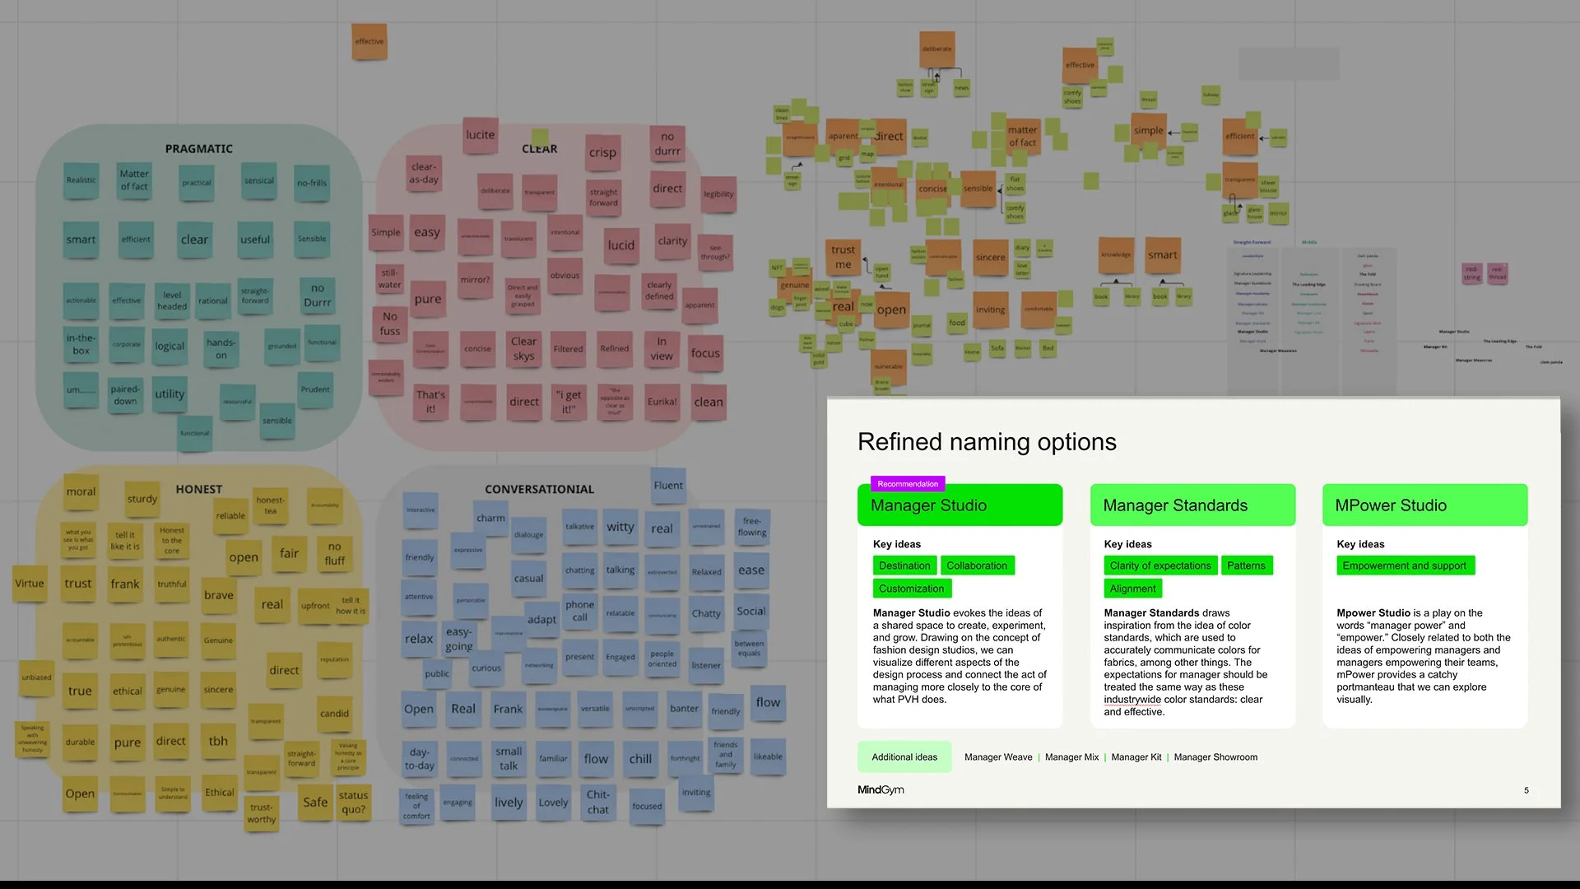Click the Manager Showroom text

1215,757
